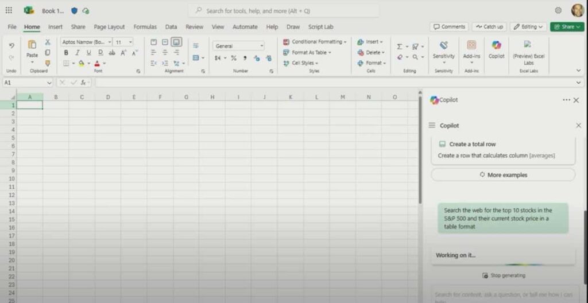Click Stop generating in Copilot

pyautogui.click(x=504, y=275)
